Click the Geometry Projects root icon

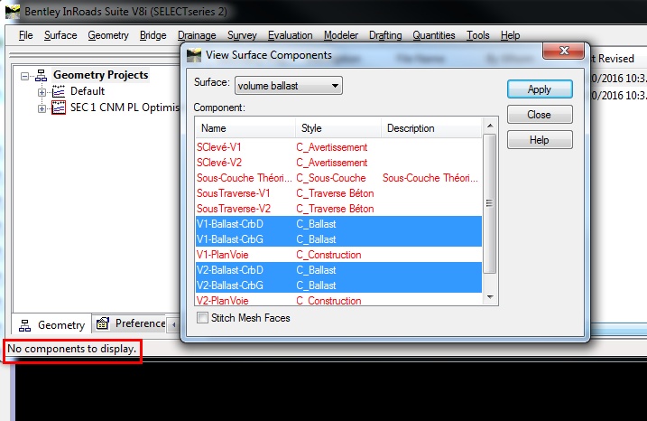(x=41, y=76)
